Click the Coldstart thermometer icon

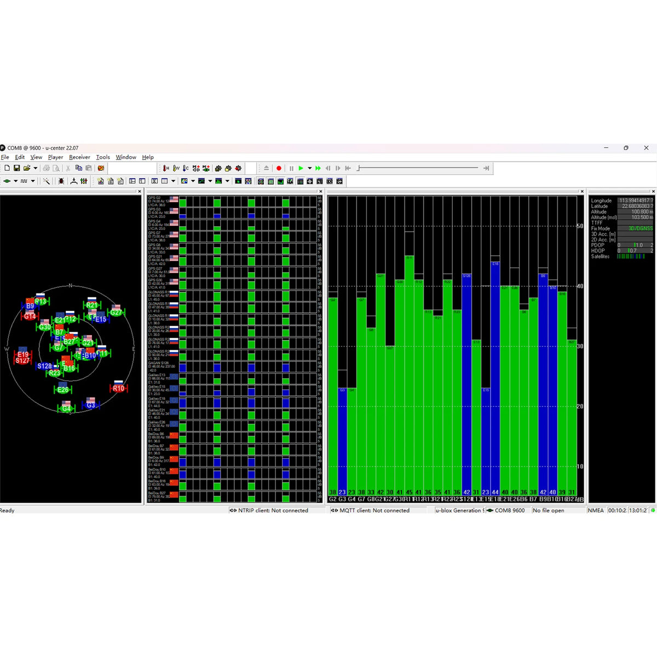[x=186, y=168]
